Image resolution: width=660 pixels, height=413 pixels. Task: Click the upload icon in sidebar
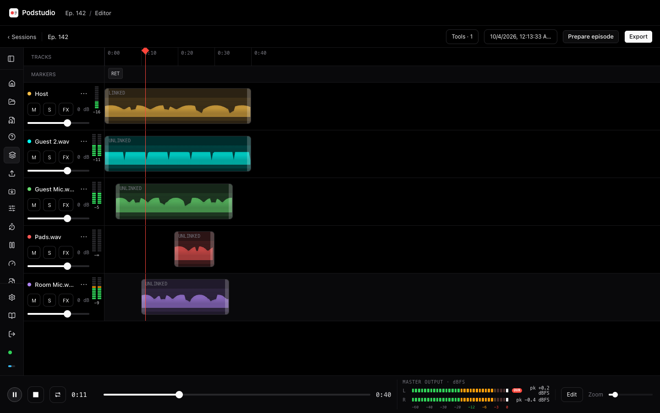(12, 173)
